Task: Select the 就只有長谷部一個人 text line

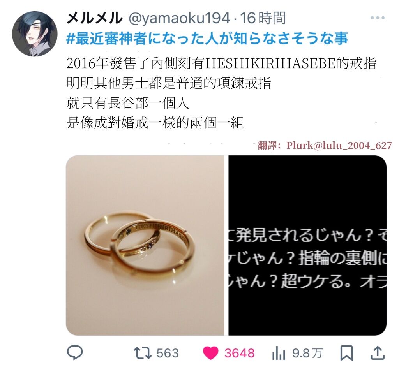Action: (x=128, y=103)
